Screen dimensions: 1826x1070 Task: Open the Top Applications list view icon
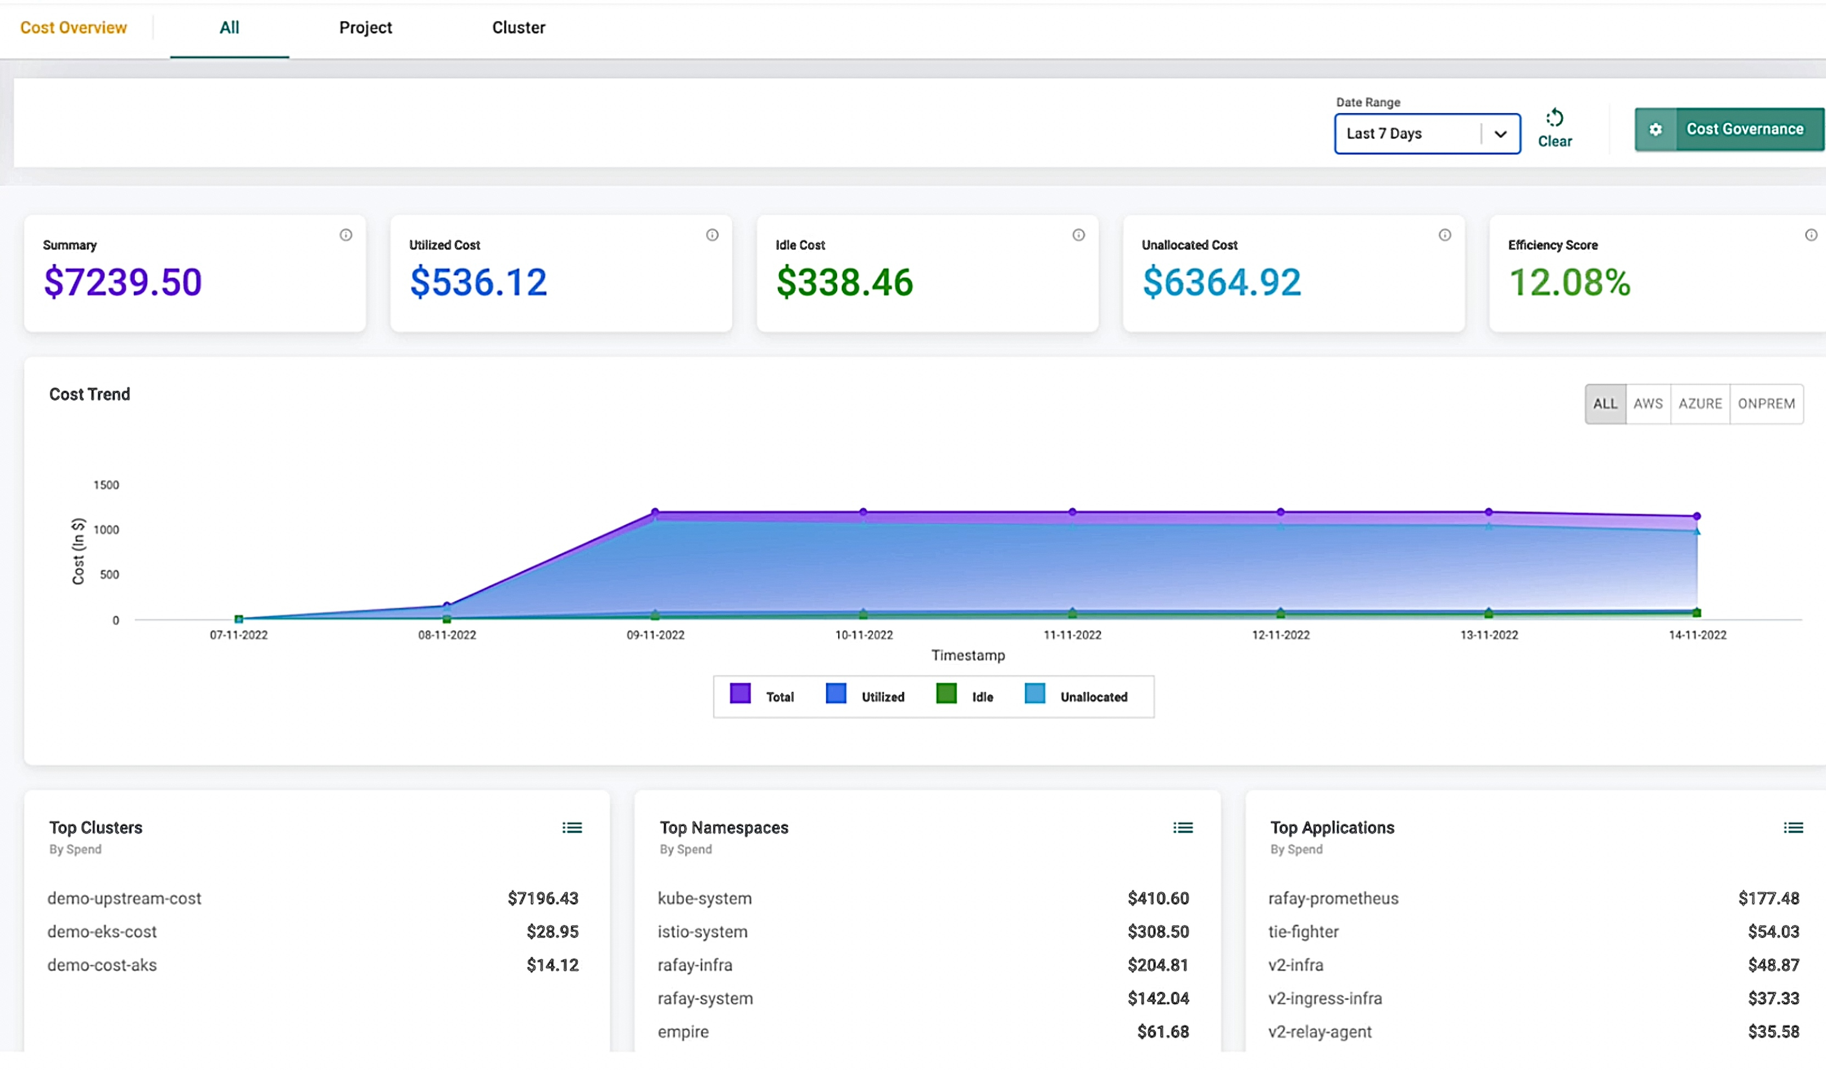1794,827
